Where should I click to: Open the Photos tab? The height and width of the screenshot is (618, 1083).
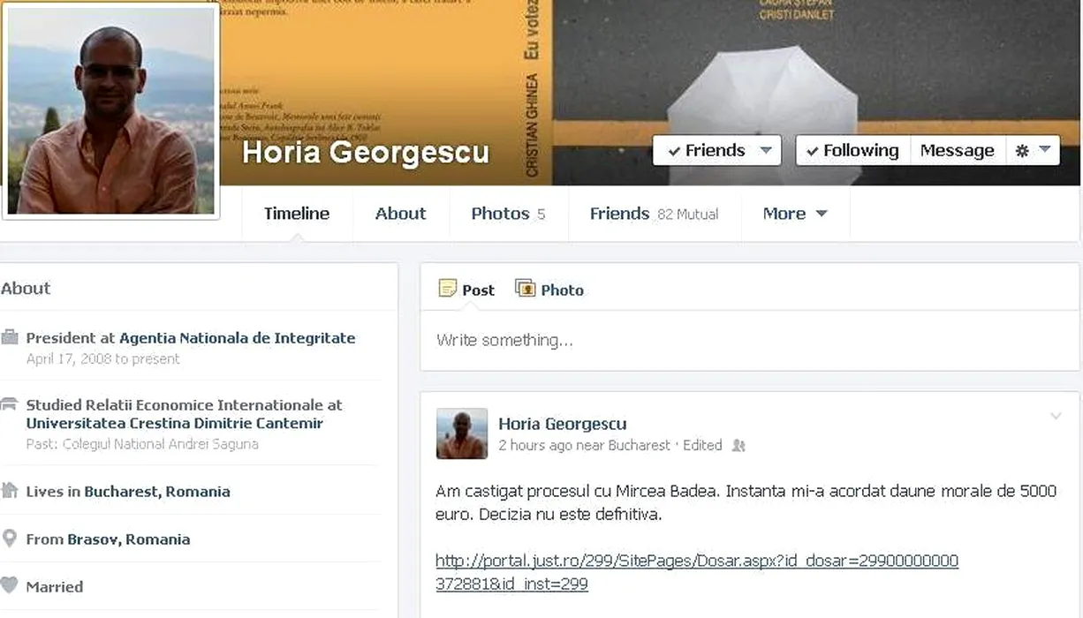[507, 214]
